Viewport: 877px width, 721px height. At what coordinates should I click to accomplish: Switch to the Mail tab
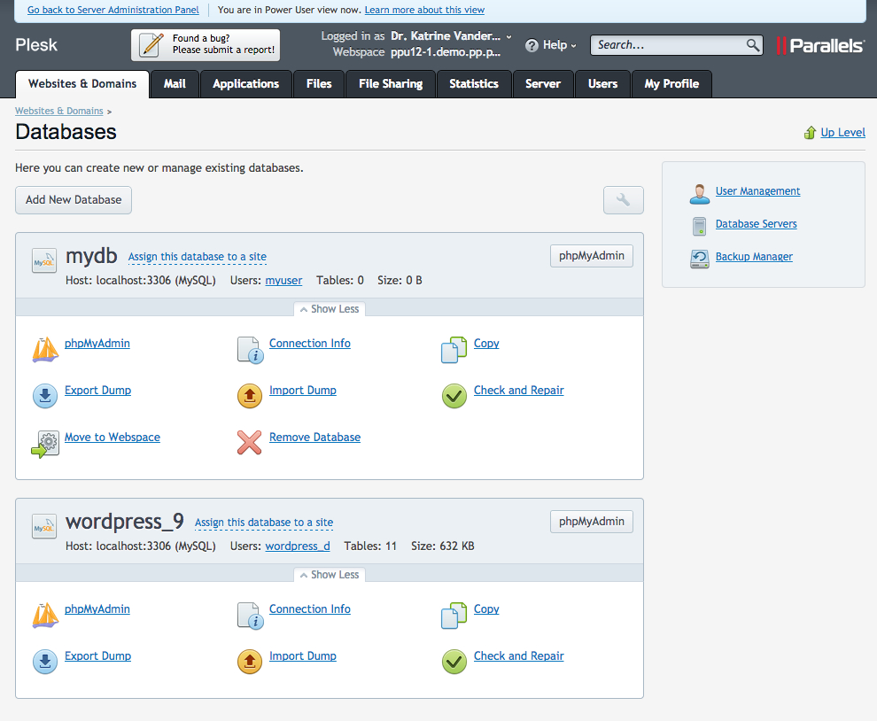[175, 84]
